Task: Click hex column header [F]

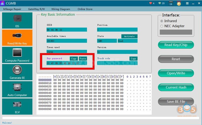Action: [122, 77]
